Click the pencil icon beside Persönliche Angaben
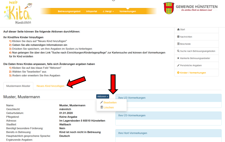225x142 pixels. [x=178, y=65]
